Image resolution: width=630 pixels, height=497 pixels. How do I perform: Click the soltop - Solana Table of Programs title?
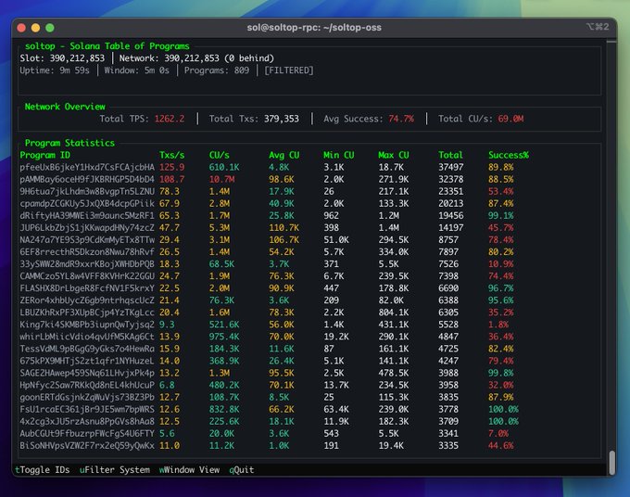[107, 46]
